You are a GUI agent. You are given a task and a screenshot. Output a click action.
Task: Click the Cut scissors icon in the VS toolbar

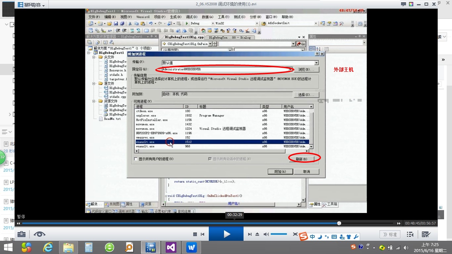pyautogui.click(x=130, y=23)
